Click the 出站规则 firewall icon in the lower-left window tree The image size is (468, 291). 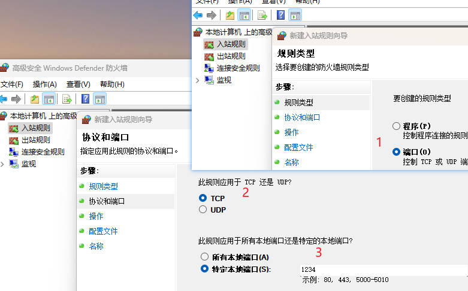[14, 140]
